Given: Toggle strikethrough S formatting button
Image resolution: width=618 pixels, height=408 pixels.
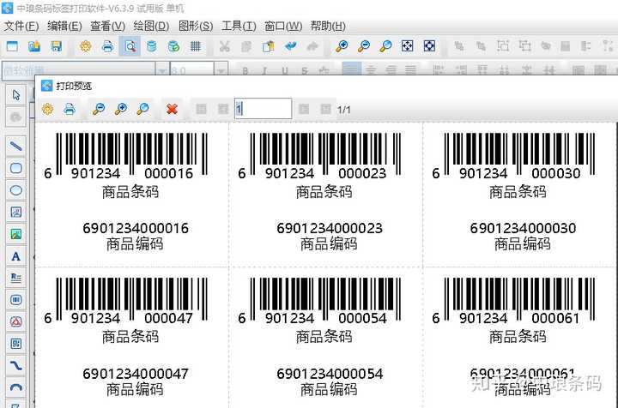Looking at the screenshot, I should click(304, 71).
